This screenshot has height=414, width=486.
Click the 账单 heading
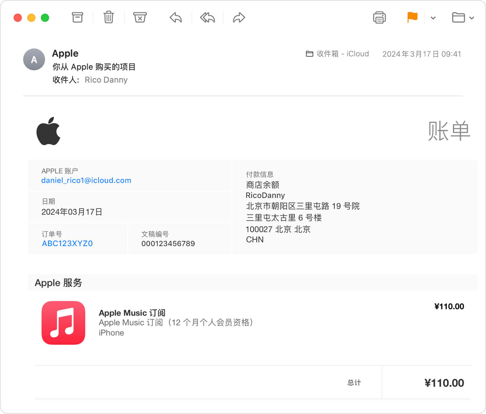click(449, 131)
